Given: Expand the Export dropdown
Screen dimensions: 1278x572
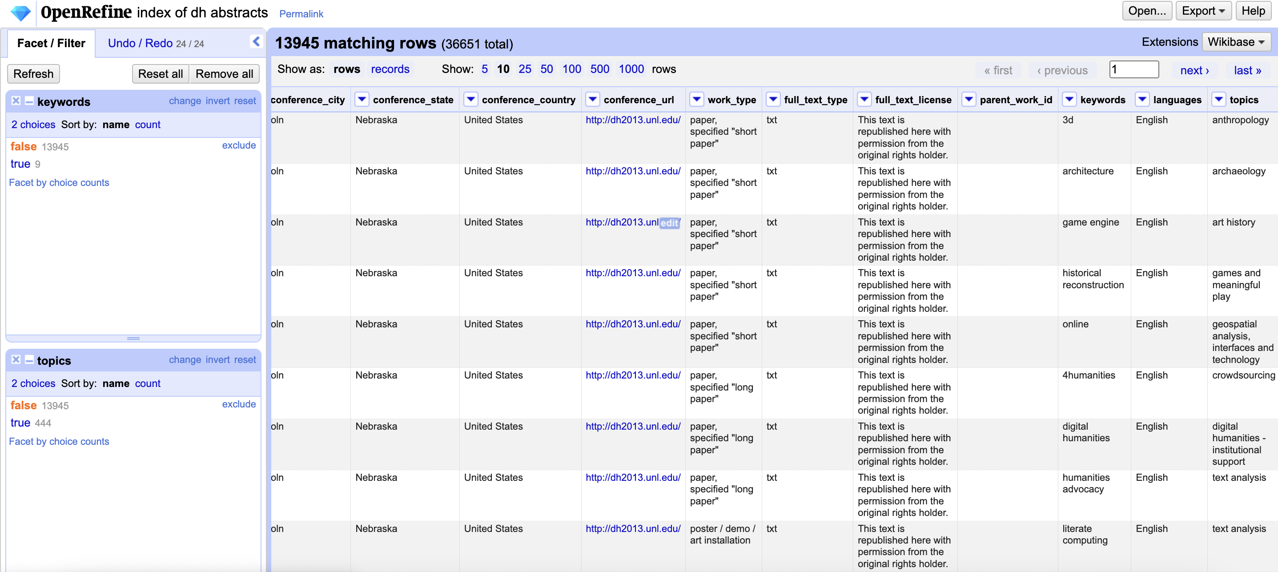Looking at the screenshot, I should click(x=1203, y=11).
